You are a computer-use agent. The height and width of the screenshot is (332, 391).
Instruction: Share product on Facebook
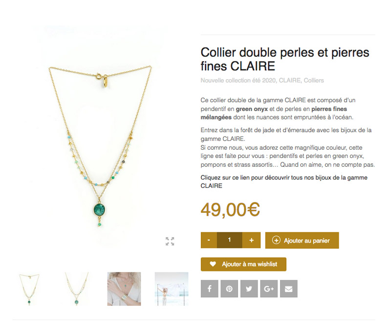click(x=210, y=288)
